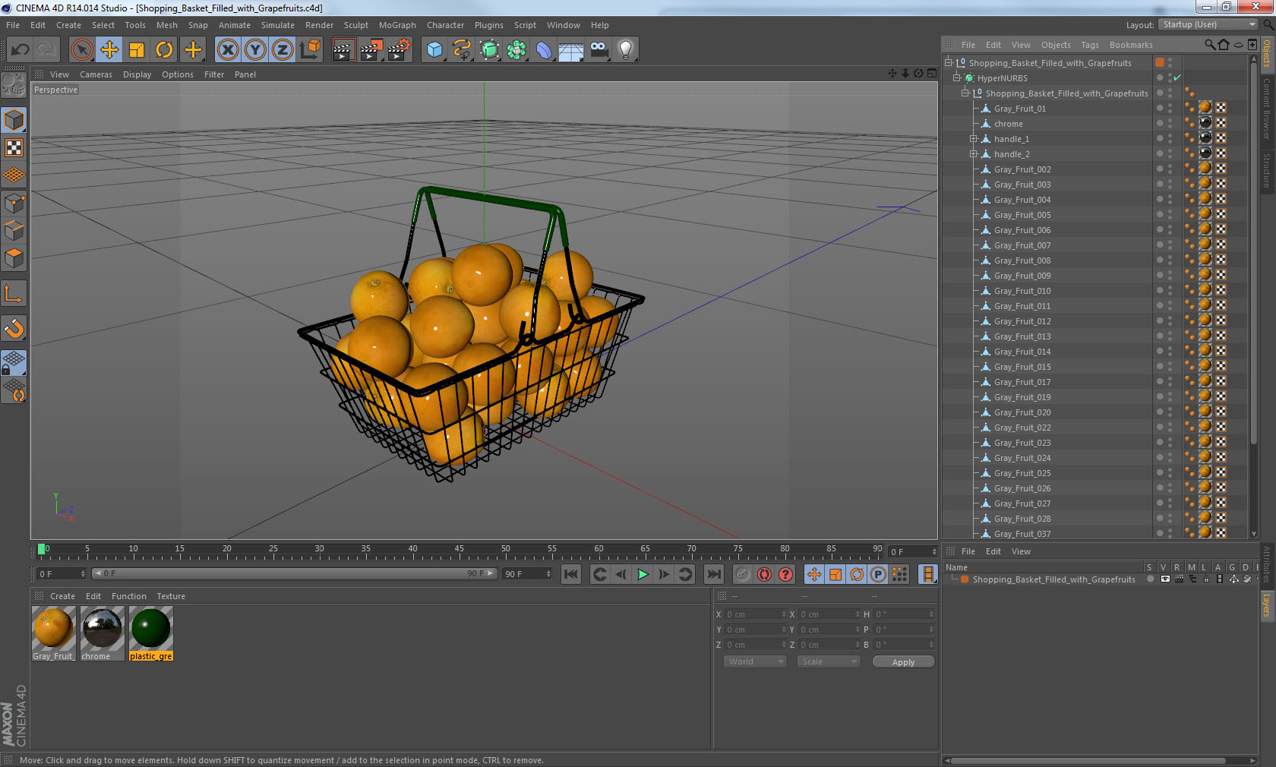Viewport: 1276px width, 767px height.
Task: Open viewport Cameras menu
Action: (x=96, y=74)
